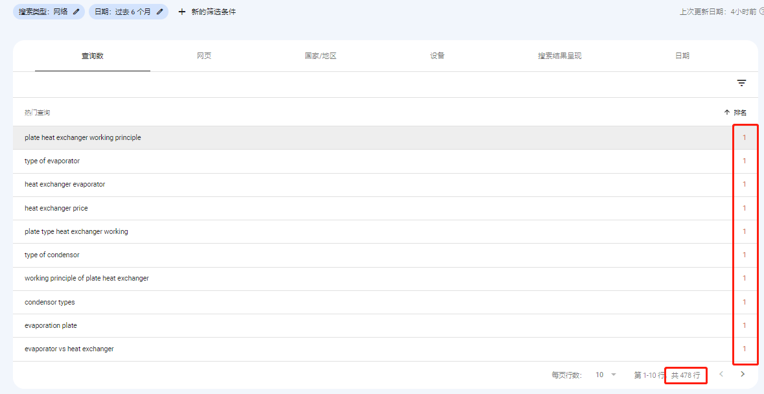
Task: Click 新的筛选条件 button
Action: point(213,12)
